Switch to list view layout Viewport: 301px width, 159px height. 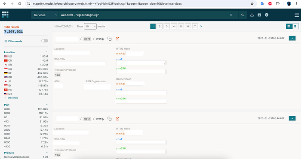tap(295, 27)
